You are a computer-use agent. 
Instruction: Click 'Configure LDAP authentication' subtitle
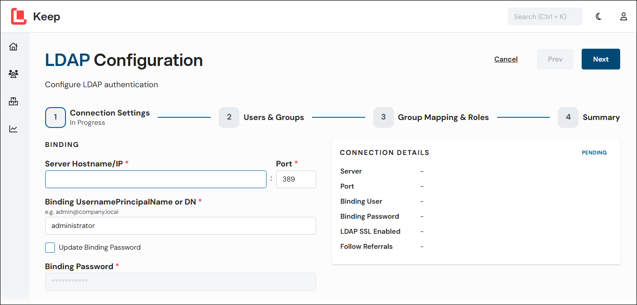tap(101, 85)
